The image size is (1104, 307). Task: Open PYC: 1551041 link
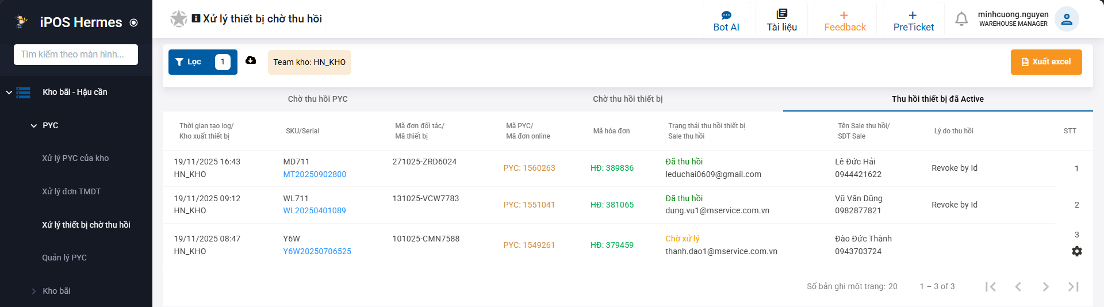[529, 205]
